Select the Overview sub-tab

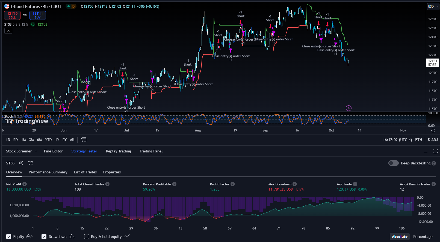coord(14,172)
